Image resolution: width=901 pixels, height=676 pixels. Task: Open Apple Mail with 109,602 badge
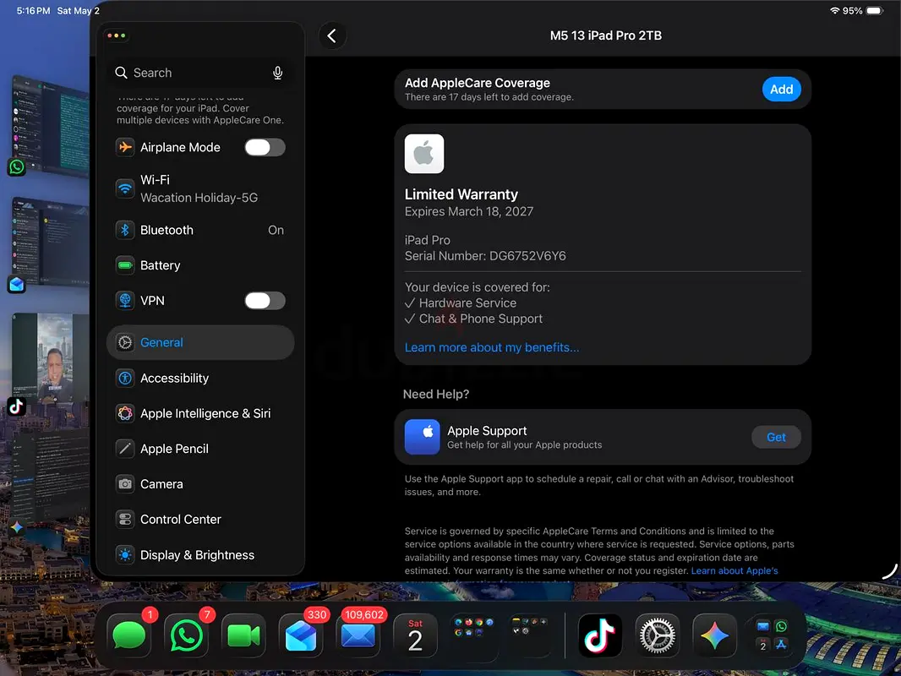pos(358,635)
